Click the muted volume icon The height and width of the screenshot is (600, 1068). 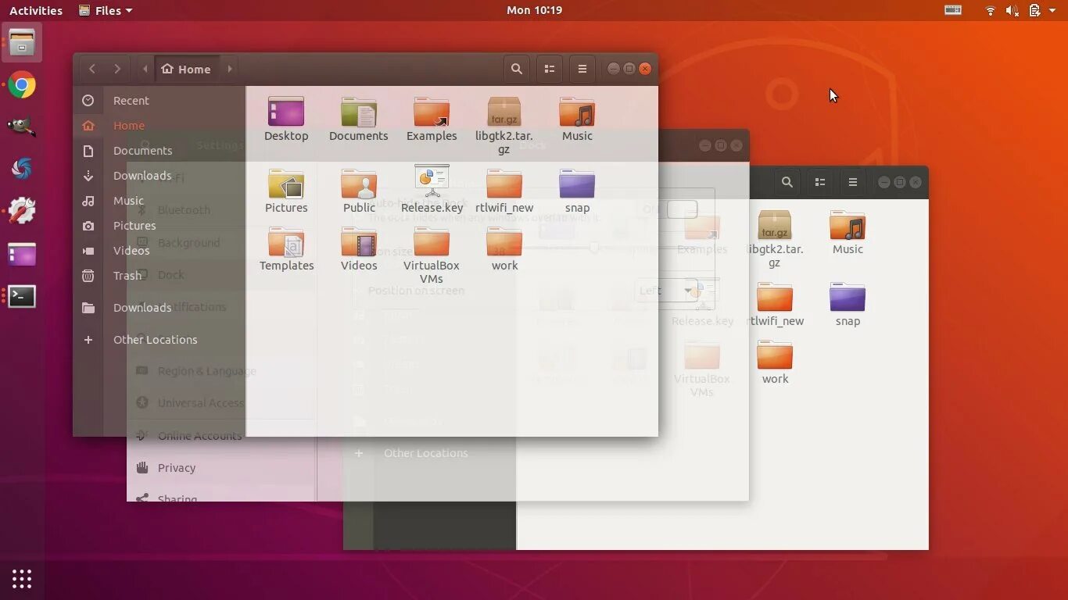[1012, 10]
